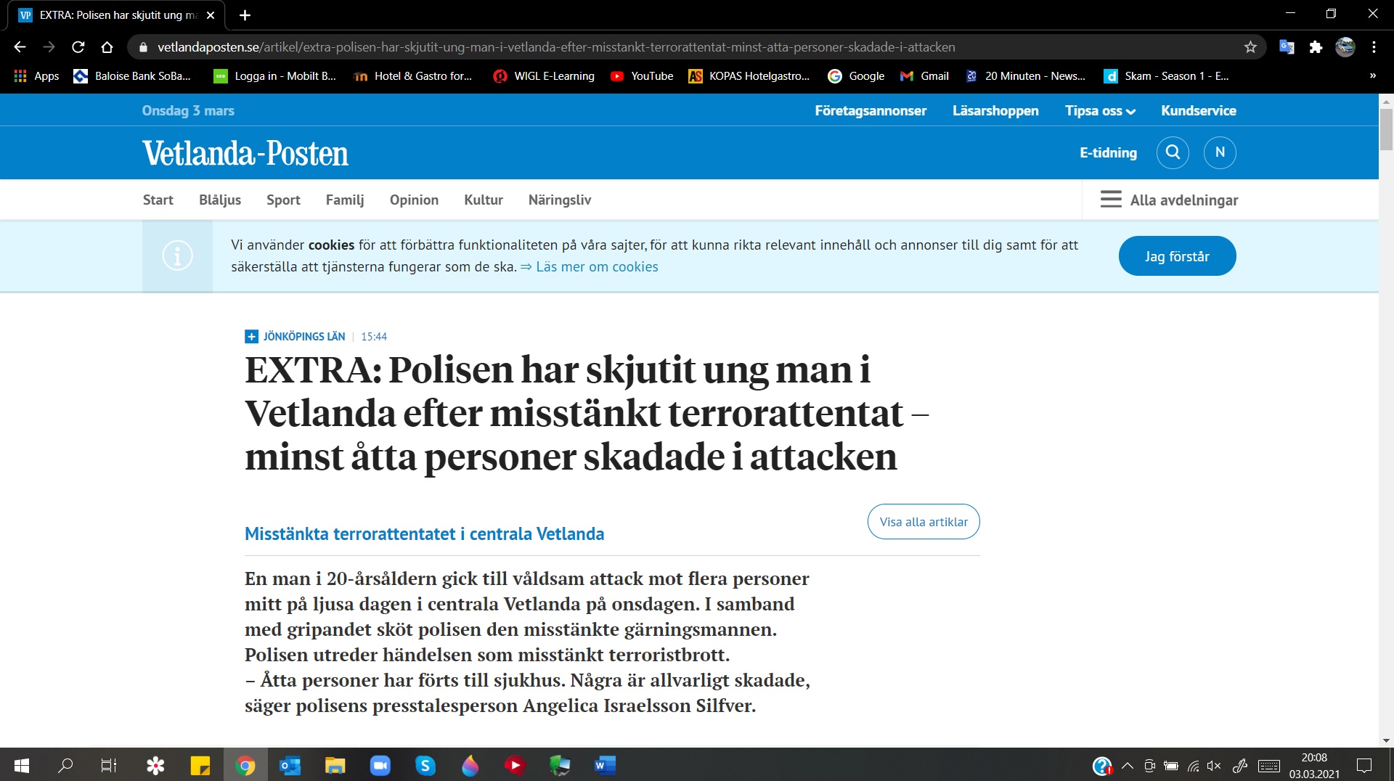Viewport: 1394px width, 781px height.
Task: Click the browser address bar URL
Action: (x=555, y=47)
